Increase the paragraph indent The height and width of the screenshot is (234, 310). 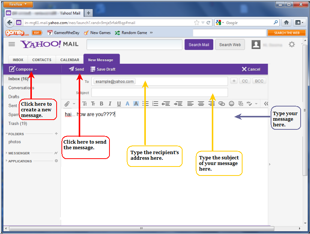point(178,103)
